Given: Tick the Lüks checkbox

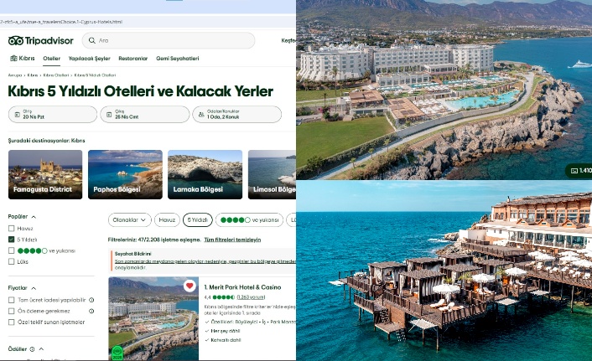Looking at the screenshot, I should (12, 261).
